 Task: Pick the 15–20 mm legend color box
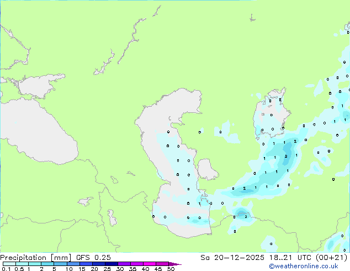click(x=86, y=264)
